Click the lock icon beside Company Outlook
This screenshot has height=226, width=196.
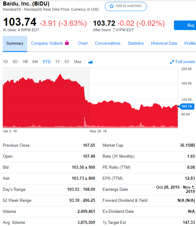[x=67, y=43]
